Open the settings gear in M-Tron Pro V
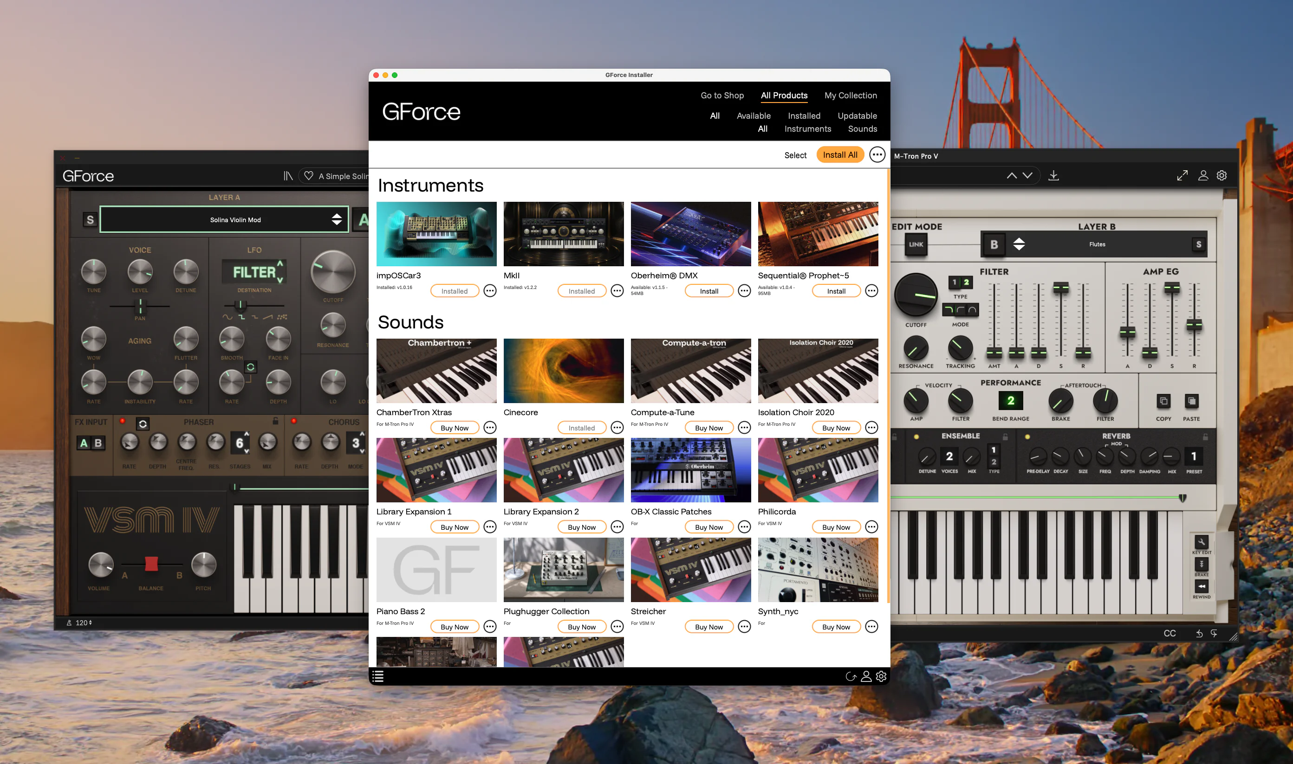Image resolution: width=1293 pixels, height=764 pixels. tap(1222, 175)
